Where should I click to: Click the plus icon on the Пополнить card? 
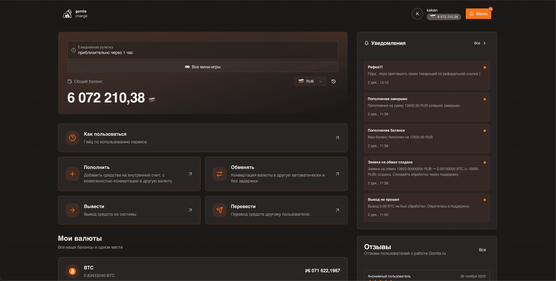[72, 174]
